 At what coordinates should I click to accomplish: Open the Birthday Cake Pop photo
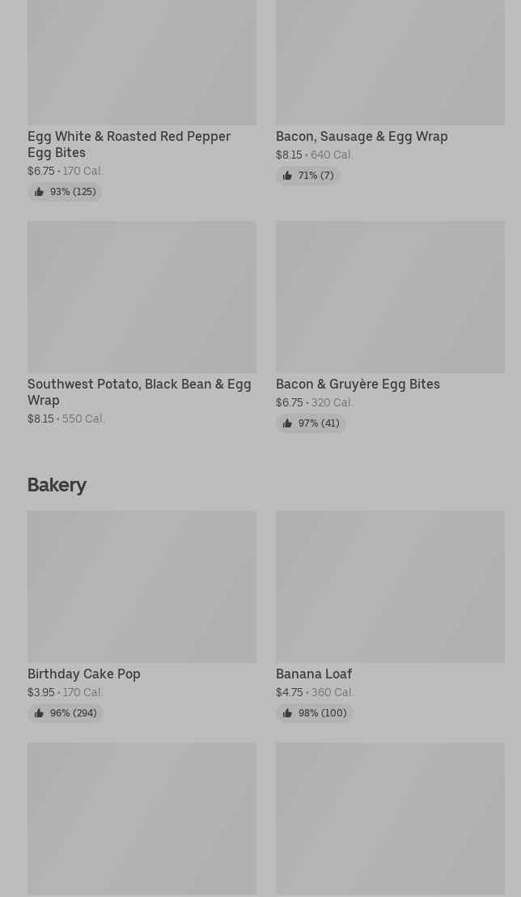click(x=142, y=586)
